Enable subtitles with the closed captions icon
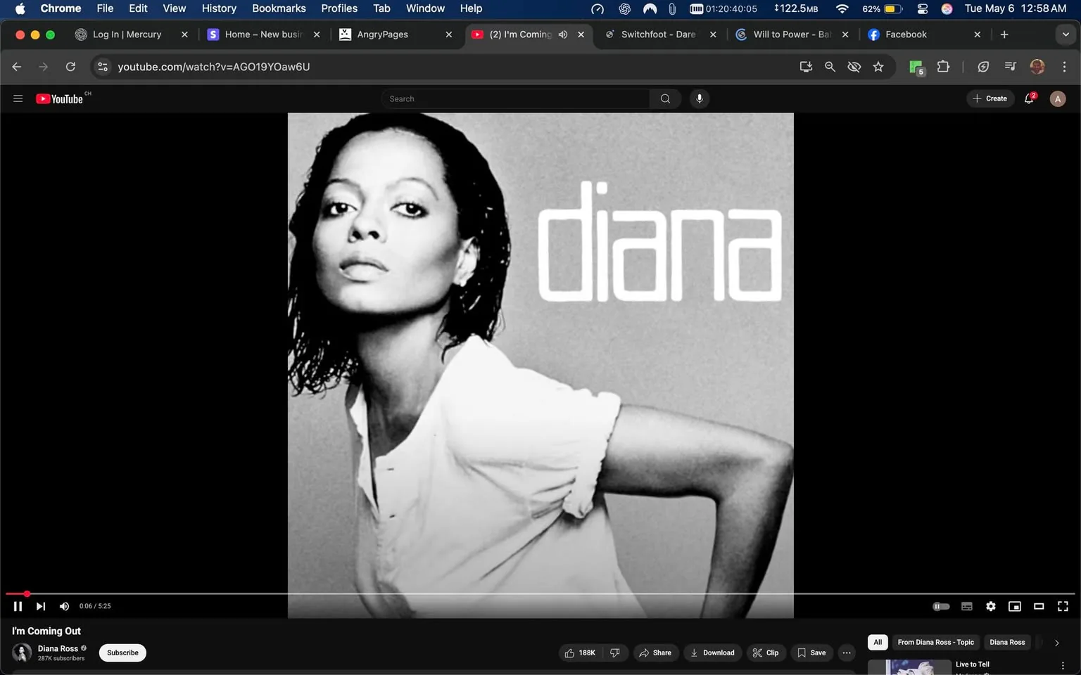 966,605
